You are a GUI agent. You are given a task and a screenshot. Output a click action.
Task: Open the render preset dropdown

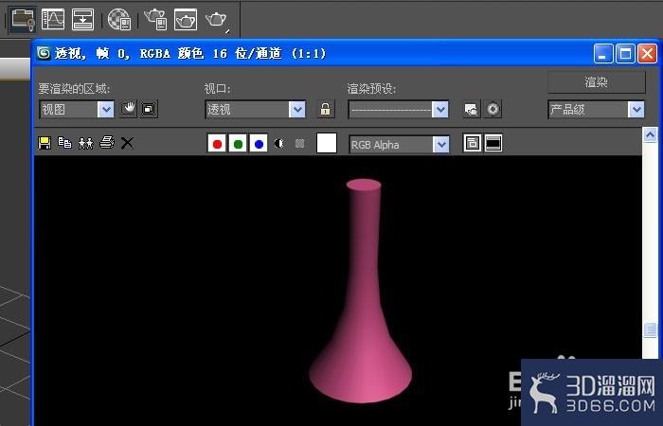[399, 110]
